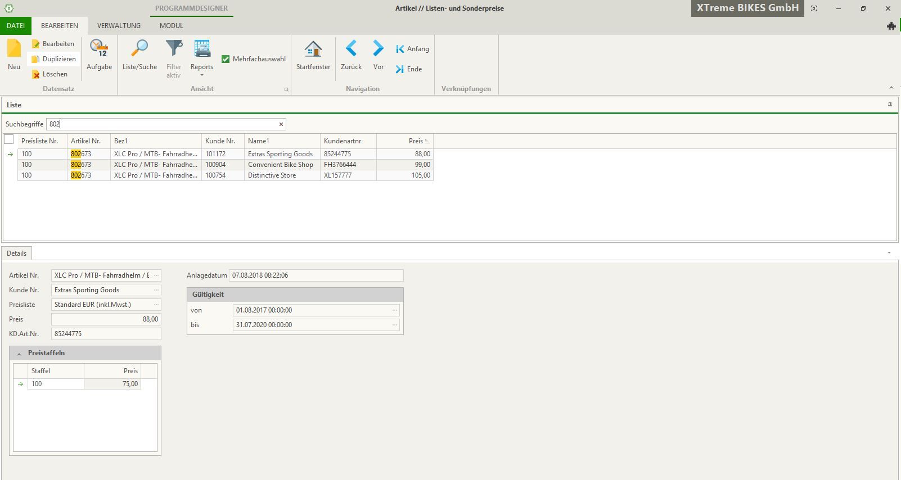901x480 pixels.
Task: Clear the Suchbegriffe search field
Action: coord(281,124)
